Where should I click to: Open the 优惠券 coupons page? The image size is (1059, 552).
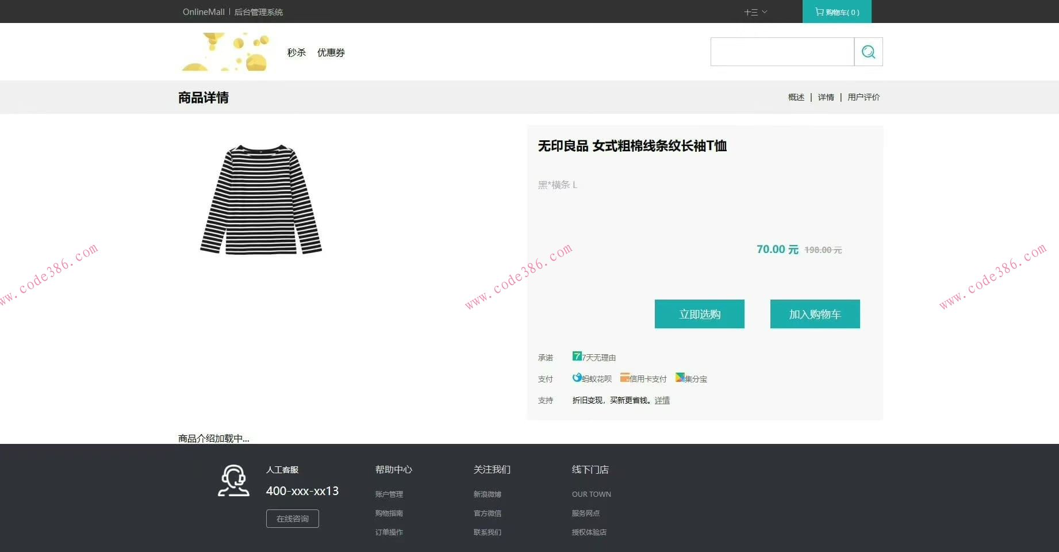(x=331, y=52)
